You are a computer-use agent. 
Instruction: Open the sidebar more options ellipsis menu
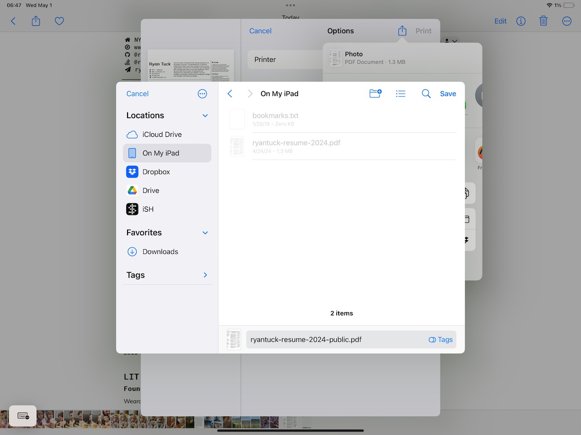pyautogui.click(x=202, y=94)
